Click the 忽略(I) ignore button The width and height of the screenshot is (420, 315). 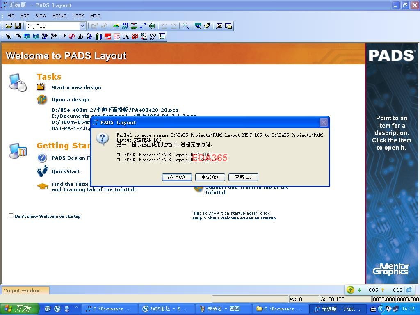click(243, 177)
